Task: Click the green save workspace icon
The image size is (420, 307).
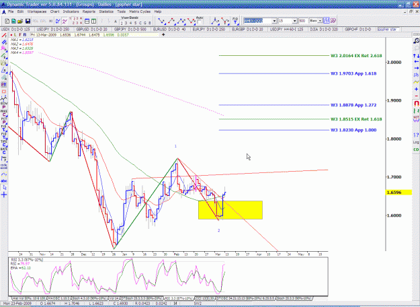Action: pos(13,21)
